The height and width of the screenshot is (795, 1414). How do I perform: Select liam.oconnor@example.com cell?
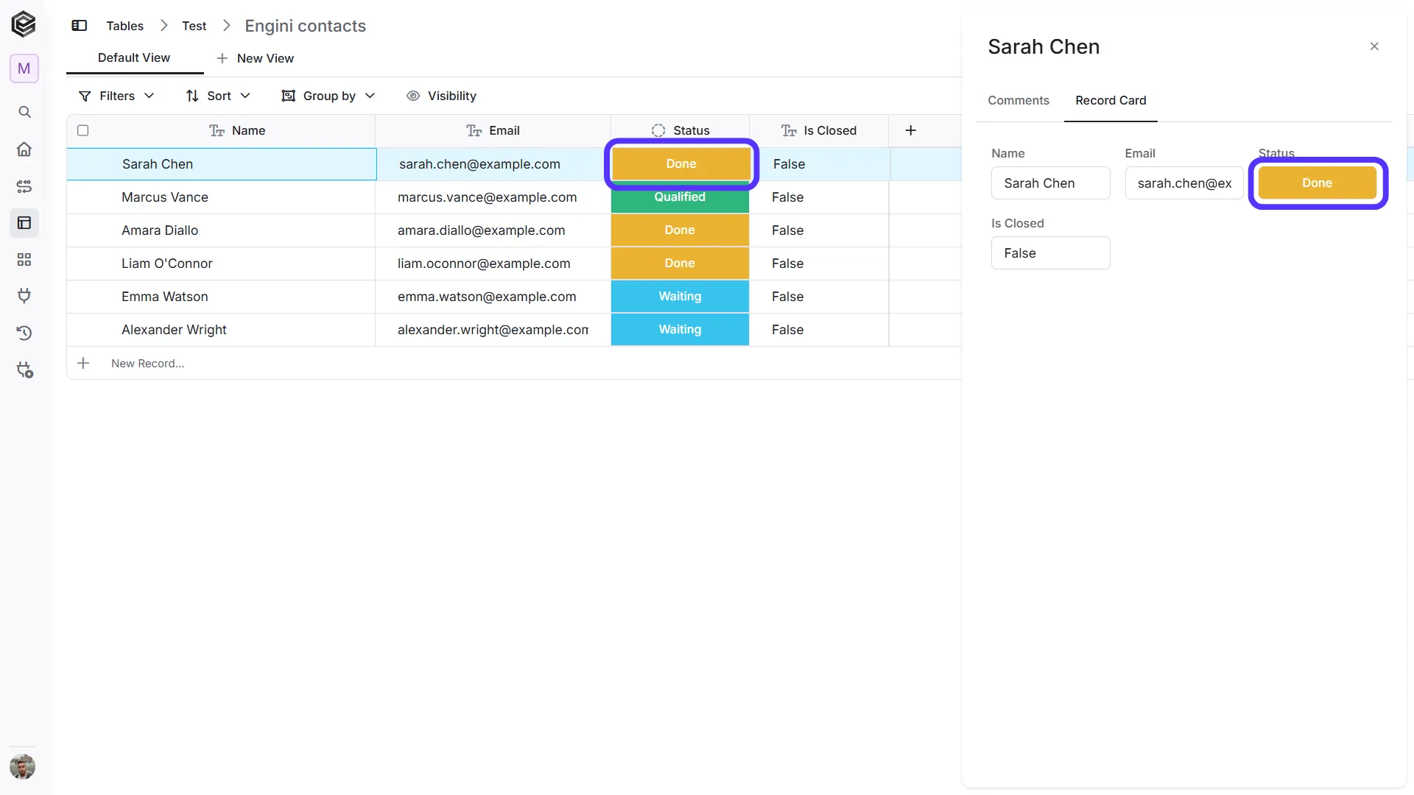point(493,264)
